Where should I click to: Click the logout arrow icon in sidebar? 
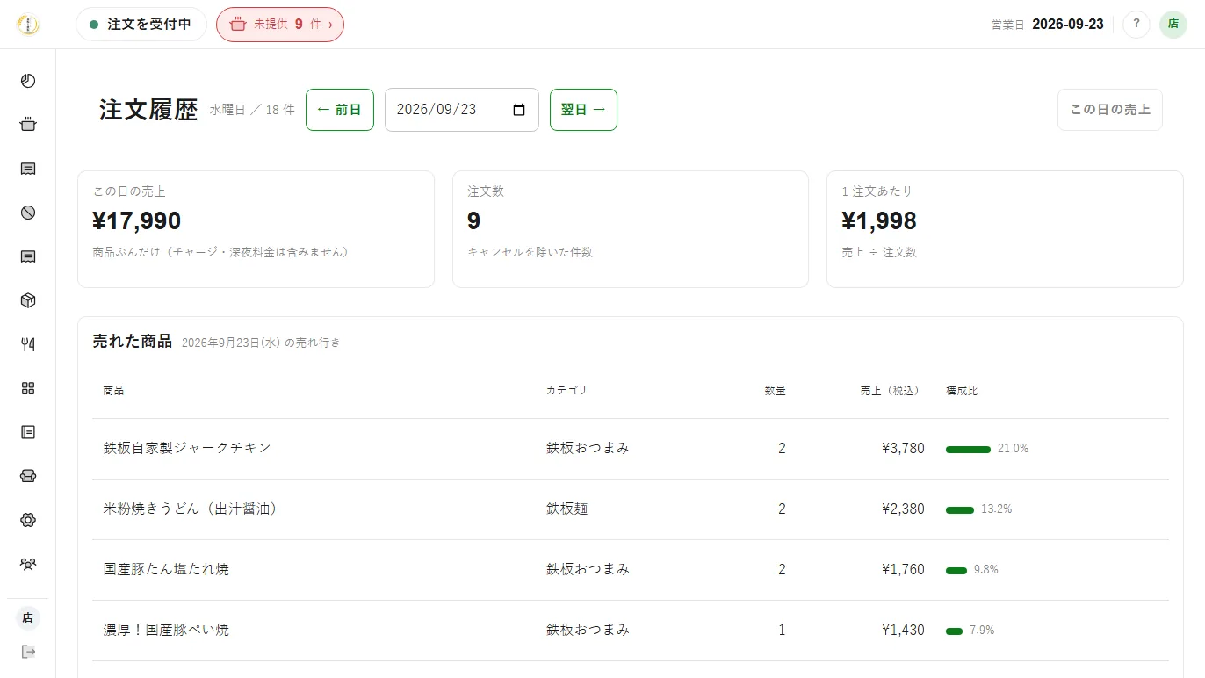[x=28, y=652]
